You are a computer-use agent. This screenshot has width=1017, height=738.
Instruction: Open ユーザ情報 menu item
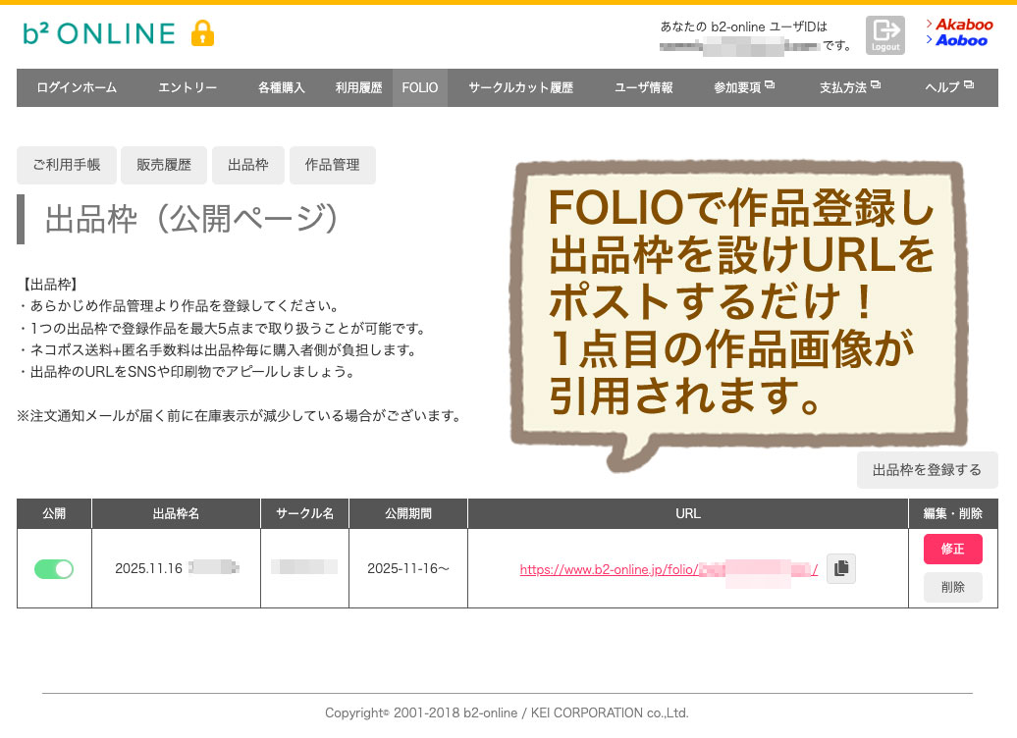click(643, 87)
